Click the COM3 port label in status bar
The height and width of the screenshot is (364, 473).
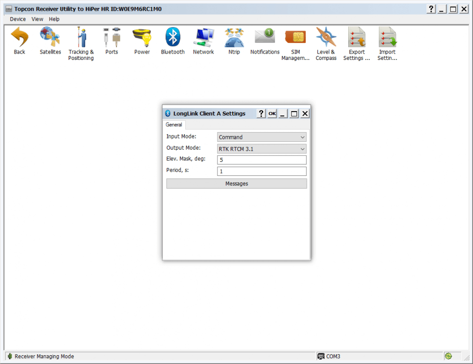(333, 357)
